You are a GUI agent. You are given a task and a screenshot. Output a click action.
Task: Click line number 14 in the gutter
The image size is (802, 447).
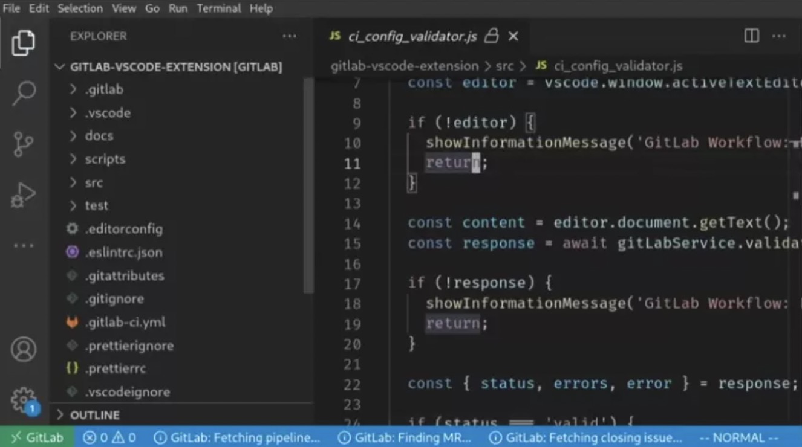(353, 224)
